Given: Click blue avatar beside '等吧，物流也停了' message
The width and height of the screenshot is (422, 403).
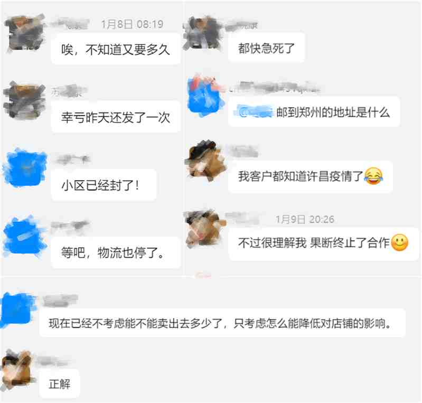Looking at the screenshot, I should coord(25,236).
